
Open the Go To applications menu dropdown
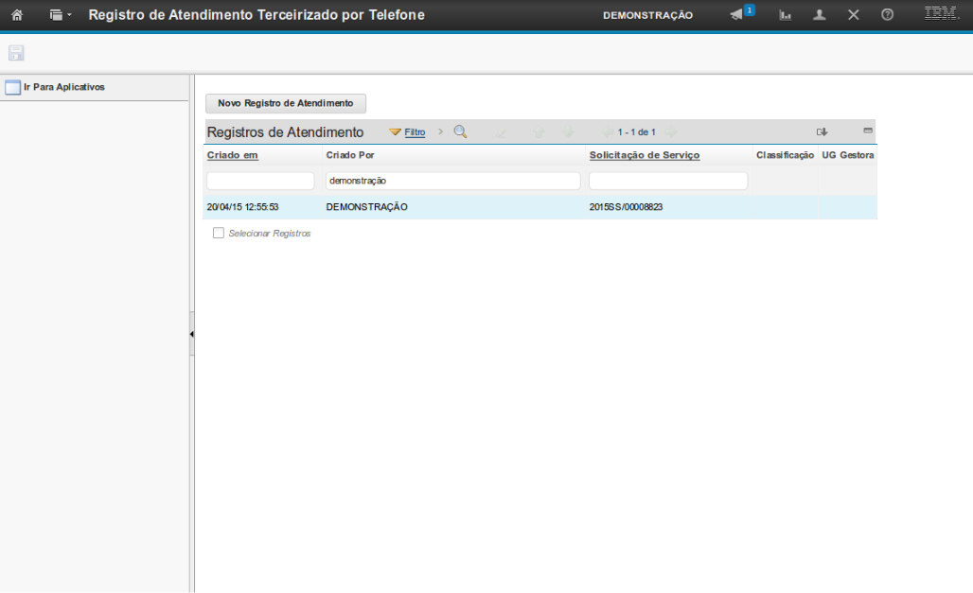coord(61,16)
